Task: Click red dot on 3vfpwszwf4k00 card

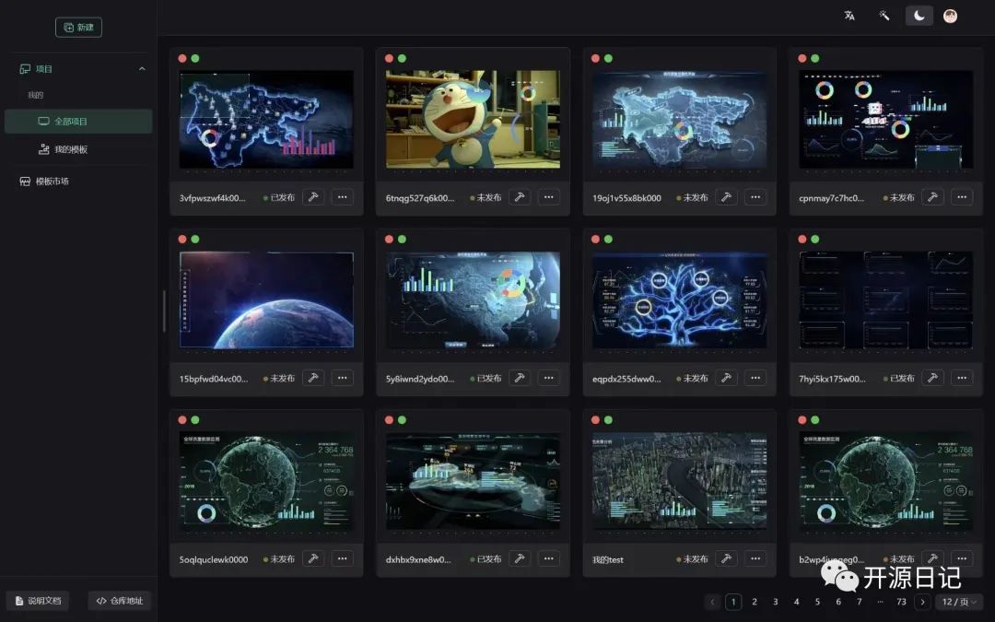Action: pyautogui.click(x=182, y=58)
